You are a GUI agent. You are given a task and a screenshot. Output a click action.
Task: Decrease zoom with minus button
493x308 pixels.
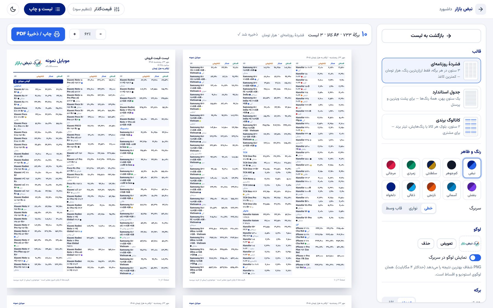(x=101, y=34)
